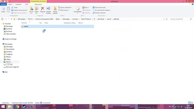
Task: Click Este equipo in the address breadcrumb
Action: (22, 19)
